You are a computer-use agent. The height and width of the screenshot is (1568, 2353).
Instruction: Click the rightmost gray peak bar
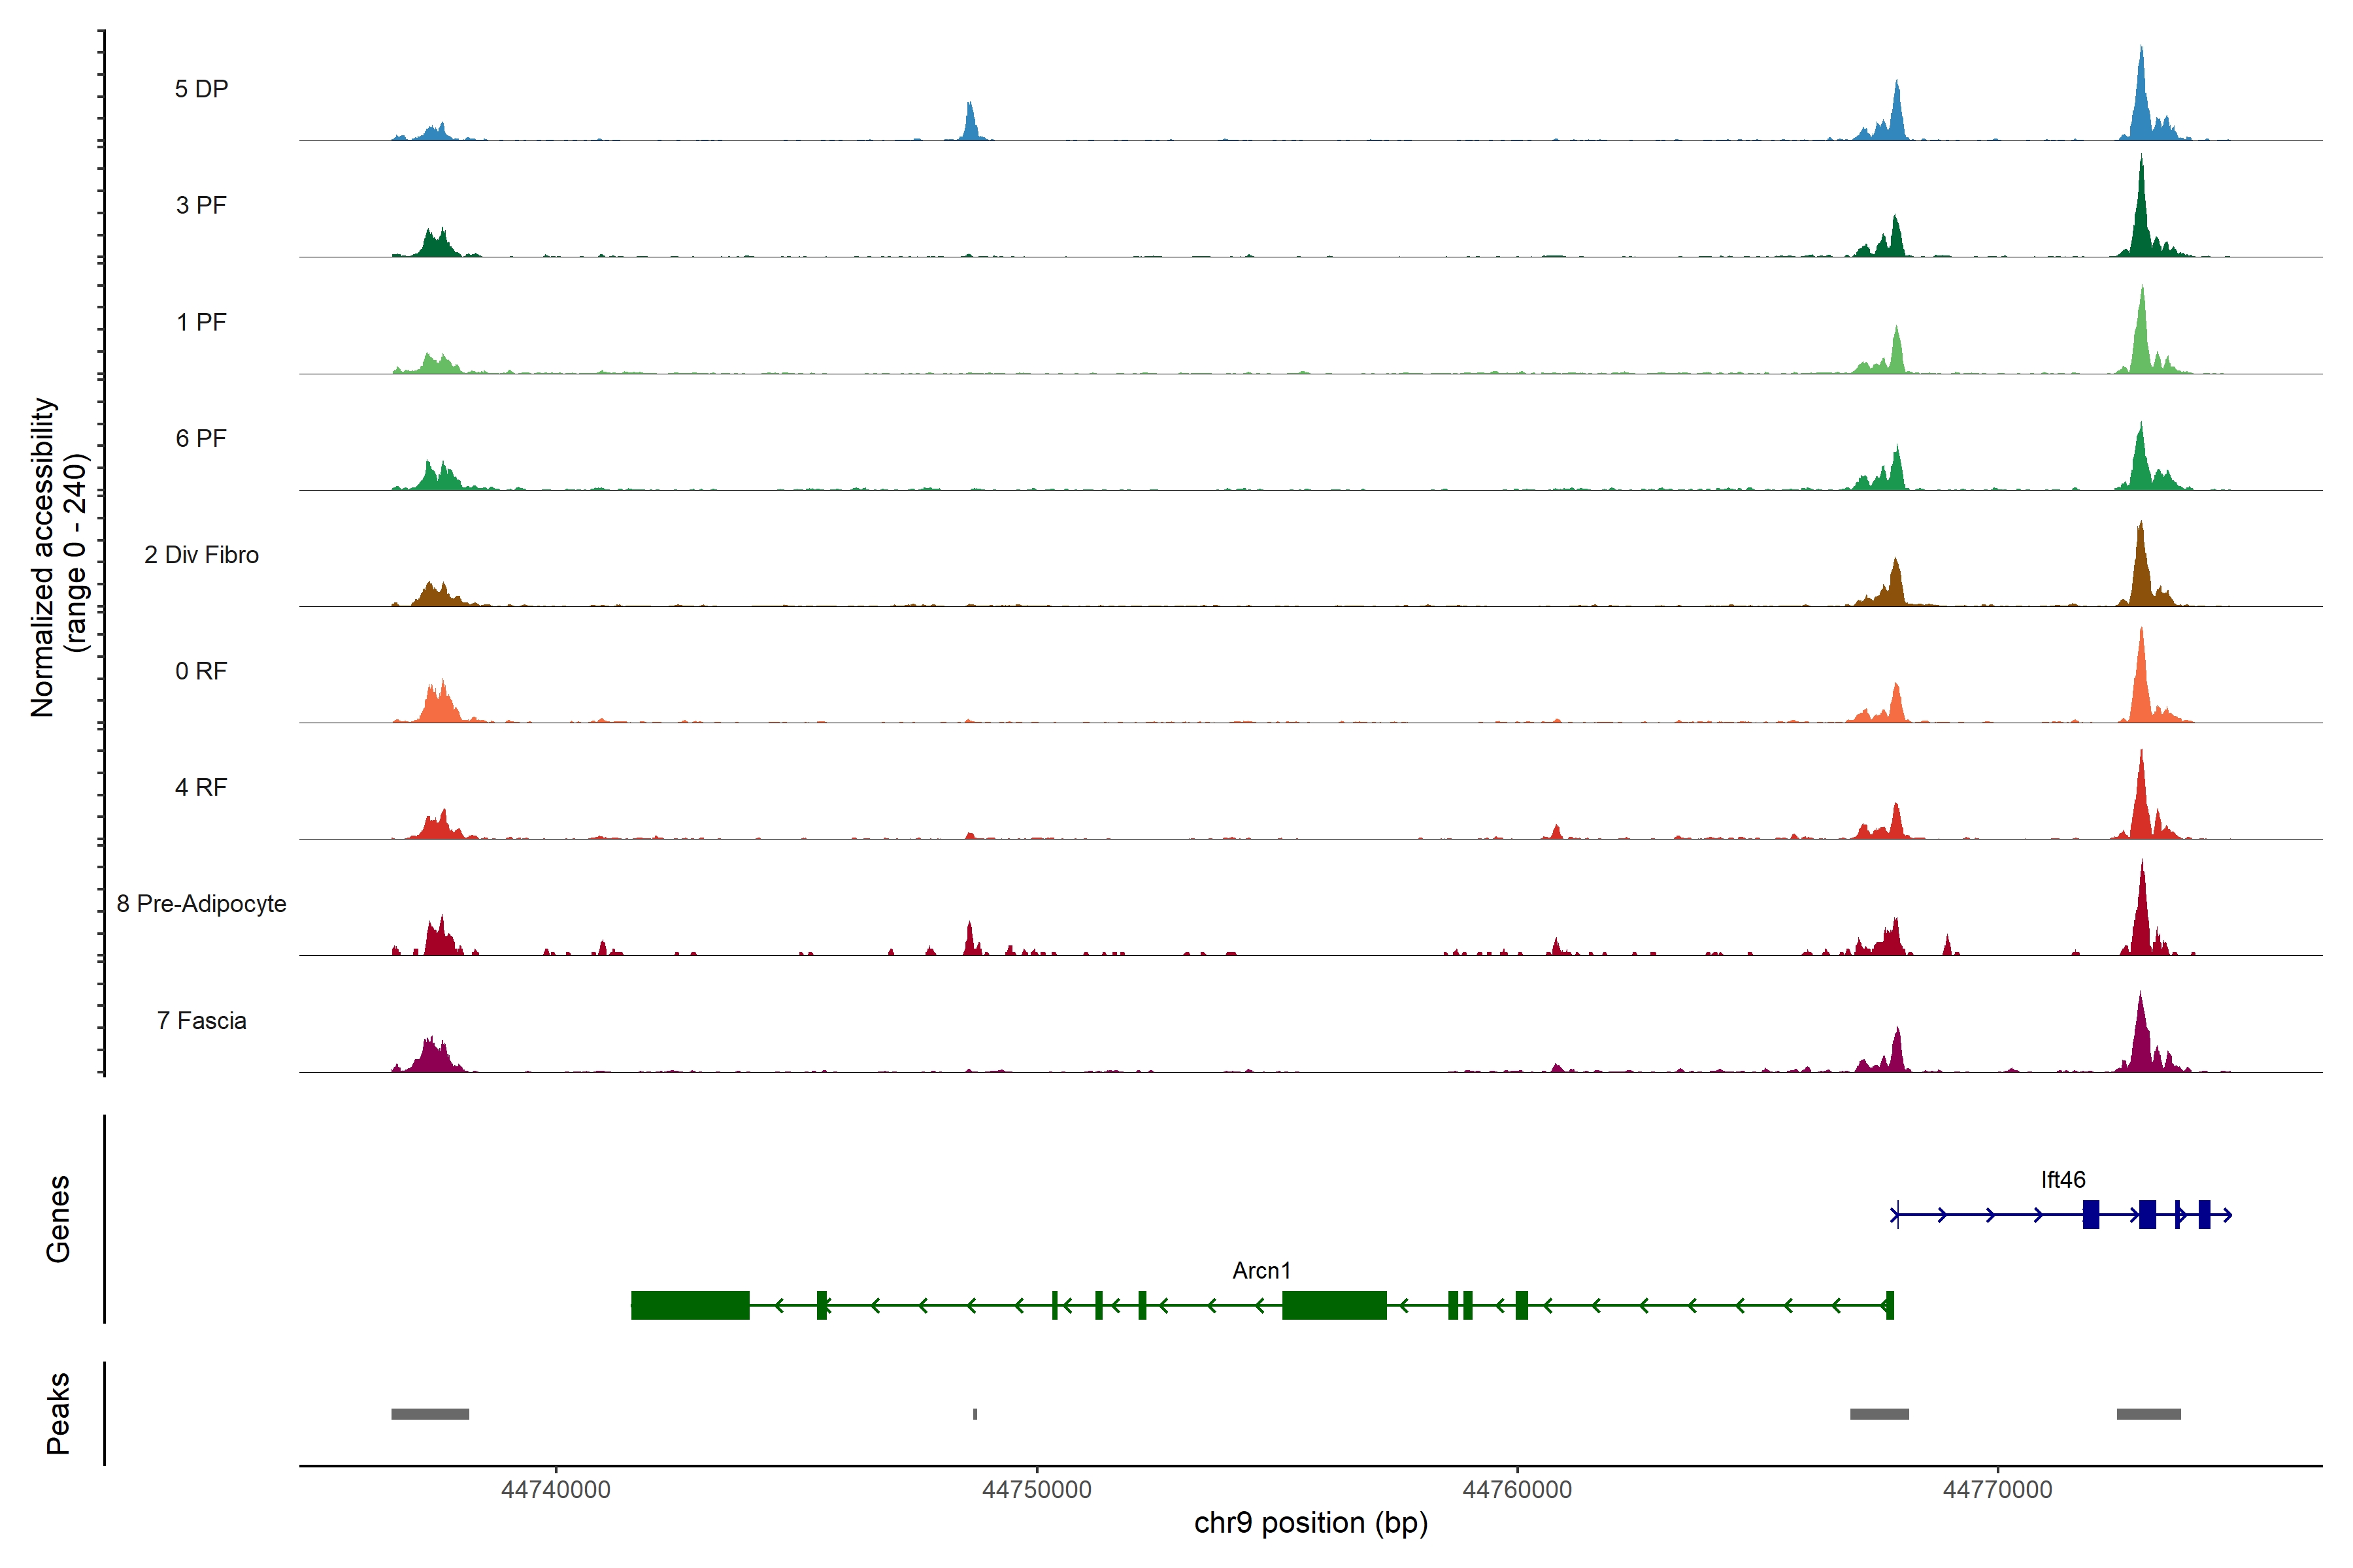tap(2148, 1414)
